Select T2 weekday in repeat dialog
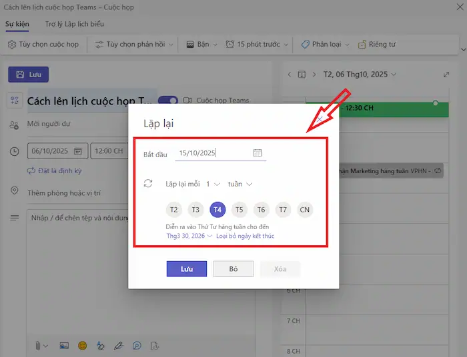This screenshot has width=467, height=357. [x=174, y=210]
